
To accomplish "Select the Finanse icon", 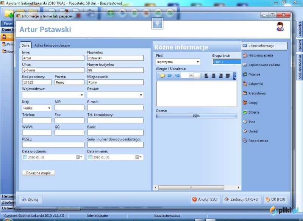I will (x=245, y=74).
